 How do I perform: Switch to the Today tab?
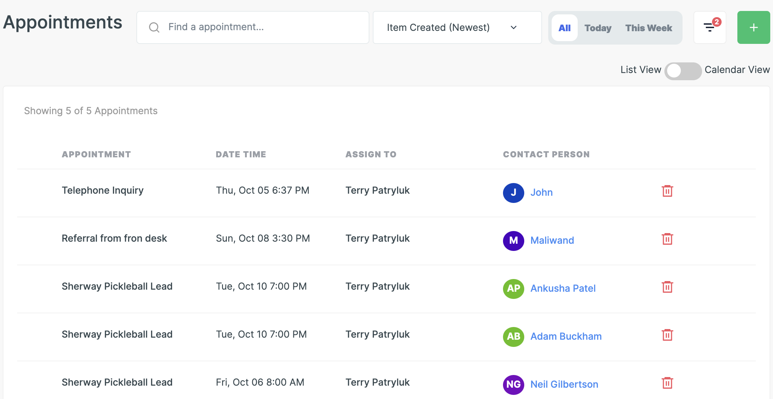pos(598,28)
